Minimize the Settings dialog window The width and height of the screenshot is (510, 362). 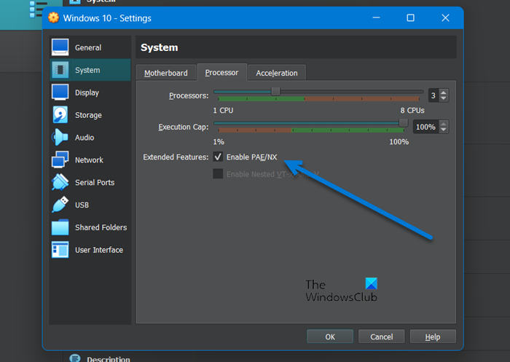pyautogui.click(x=377, y=17)
